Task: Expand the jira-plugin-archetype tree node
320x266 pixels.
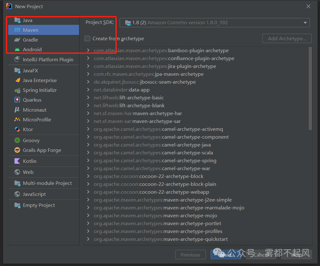Action: point(88,66)
